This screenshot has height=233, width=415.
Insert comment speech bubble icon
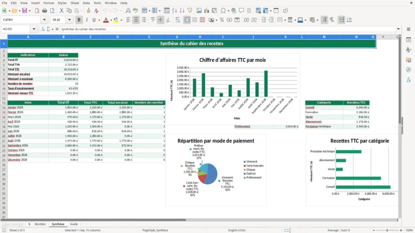242,11
